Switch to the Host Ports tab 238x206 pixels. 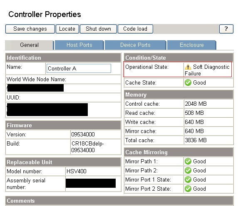(x=79, y=45)
